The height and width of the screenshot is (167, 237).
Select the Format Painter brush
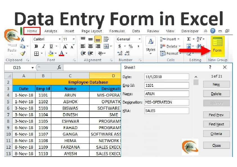[x=23, y=53]
